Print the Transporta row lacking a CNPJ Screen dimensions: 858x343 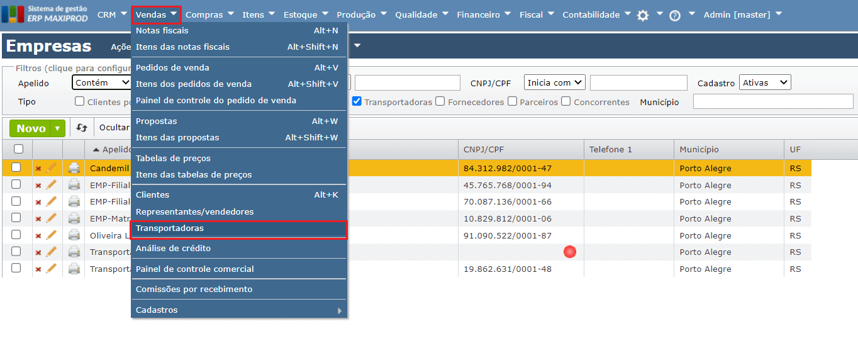coord(74,252)
